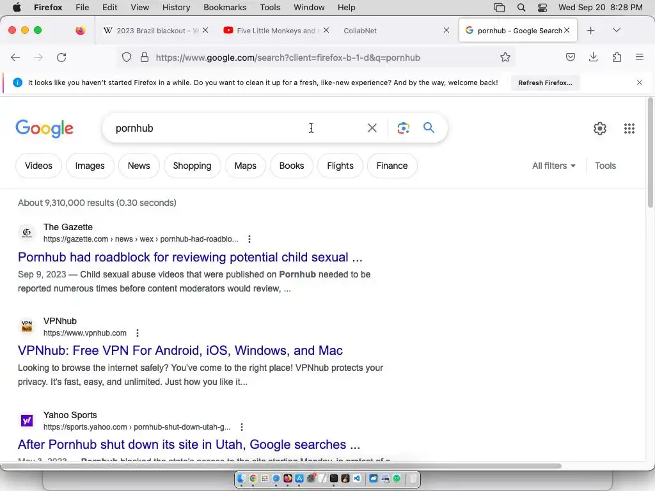Select the Shopping filter chip
The height and width of the screenshot is (491, 655).
tap(192, 166)
